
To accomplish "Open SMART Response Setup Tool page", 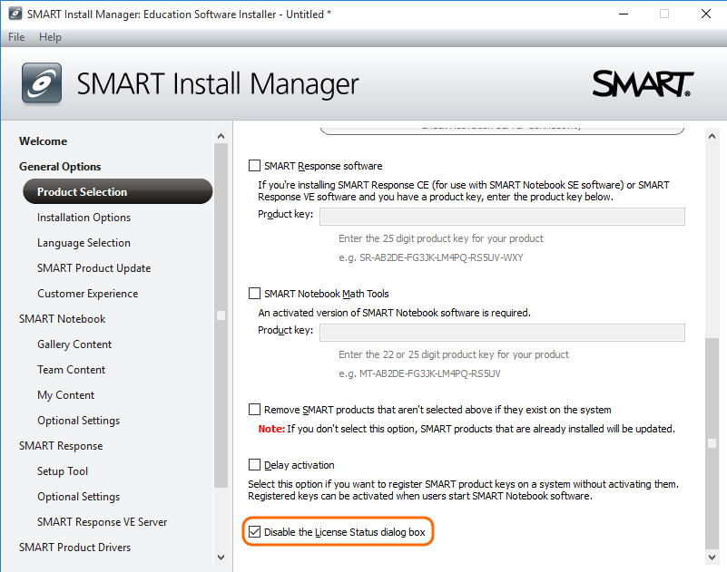I will [63, 471].
